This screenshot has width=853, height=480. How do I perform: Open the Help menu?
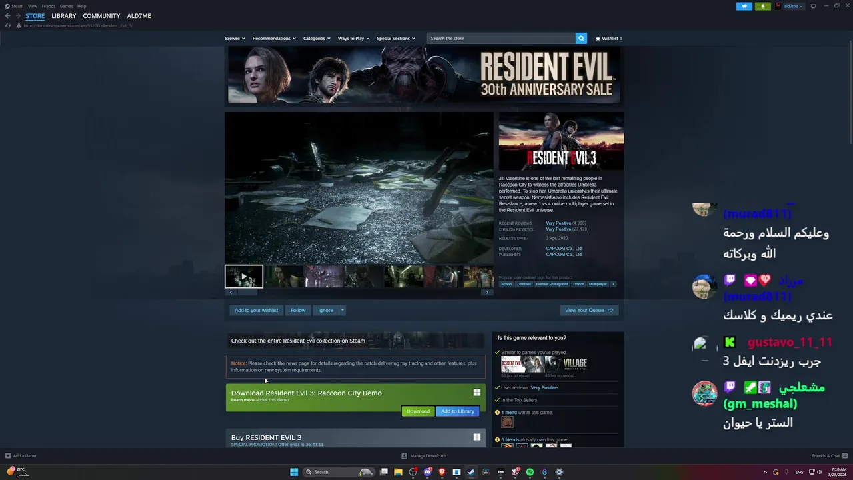(x=82, y=6)
